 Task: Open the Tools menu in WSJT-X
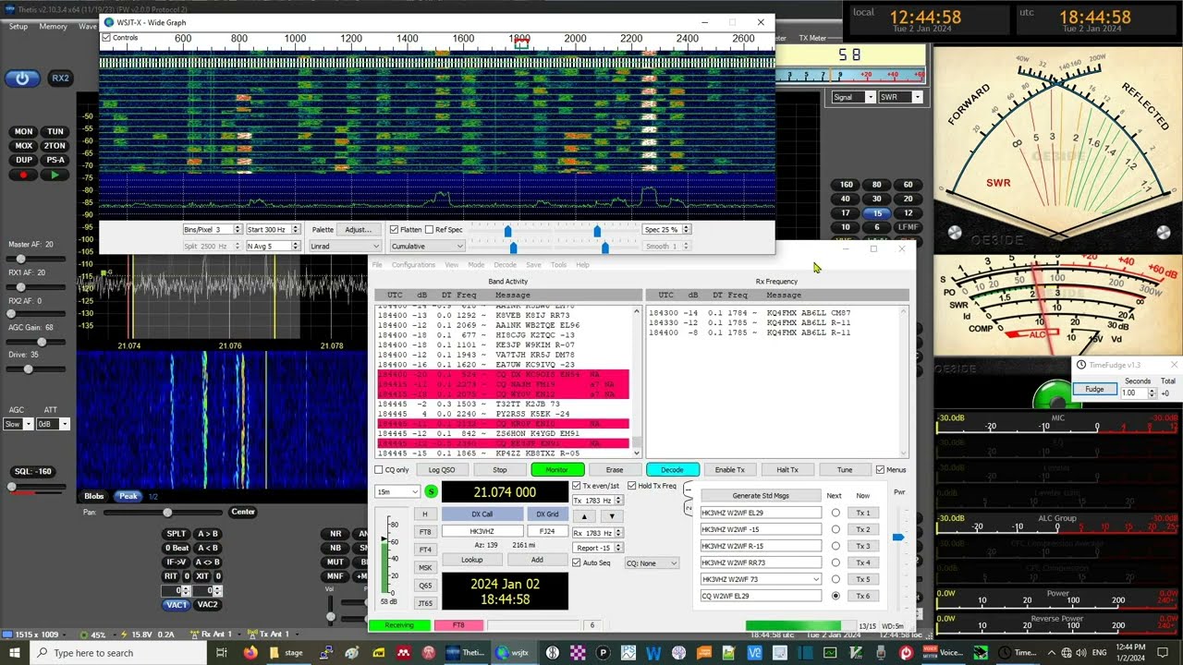click(x=558, y=265)
